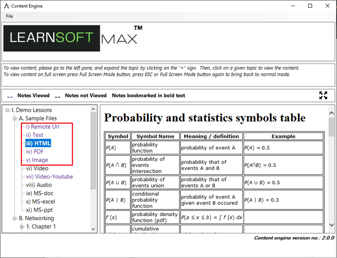Play the vi) Video lesson
Image resolution: width=337 pixels, height=258 pixels.
[x=37, y=168]
